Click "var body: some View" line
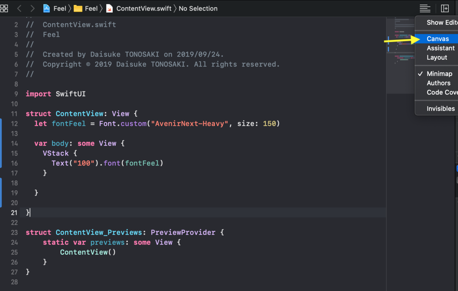 coord(79,143)
